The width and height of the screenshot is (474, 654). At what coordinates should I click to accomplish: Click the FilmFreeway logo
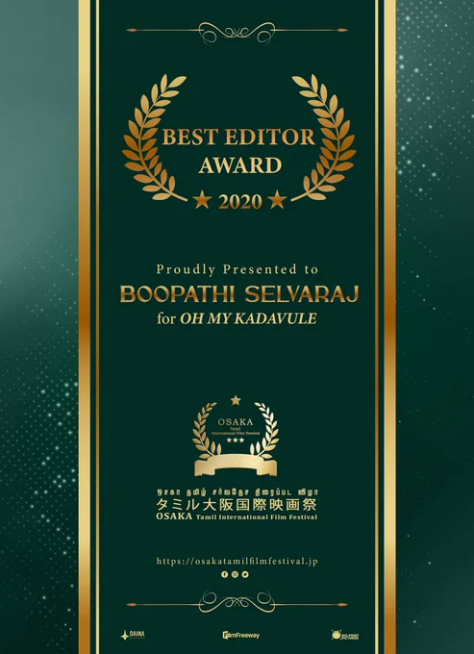[x=241, y=635]
